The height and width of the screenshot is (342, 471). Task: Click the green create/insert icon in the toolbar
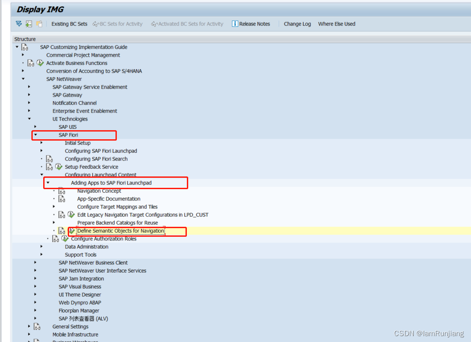tap(29, 24)
